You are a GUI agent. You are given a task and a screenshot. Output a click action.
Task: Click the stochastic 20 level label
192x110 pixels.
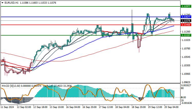pos(182,101)
